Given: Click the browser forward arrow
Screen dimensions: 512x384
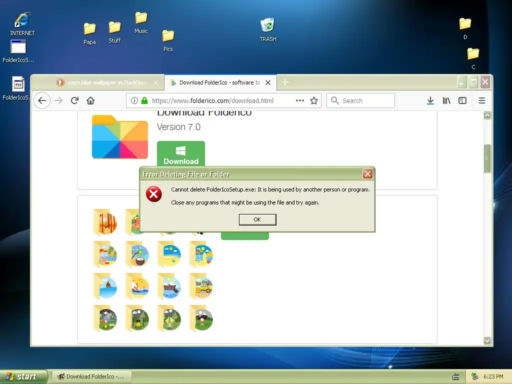Looking at the screenshot, I should pos(58,100).
